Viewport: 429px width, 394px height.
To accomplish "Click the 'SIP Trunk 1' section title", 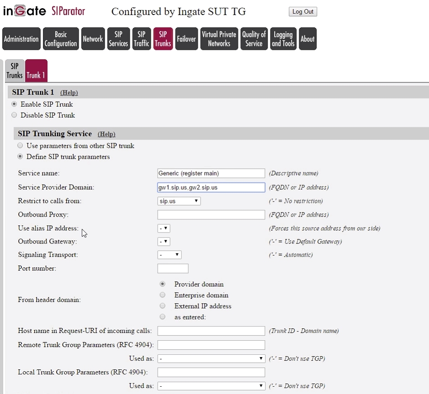I will coord(33,92).
